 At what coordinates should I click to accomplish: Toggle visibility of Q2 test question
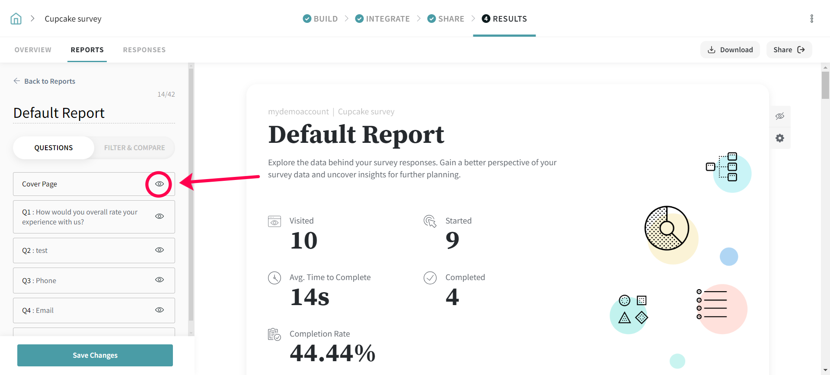pyautogui.click(x=160, y=250)
